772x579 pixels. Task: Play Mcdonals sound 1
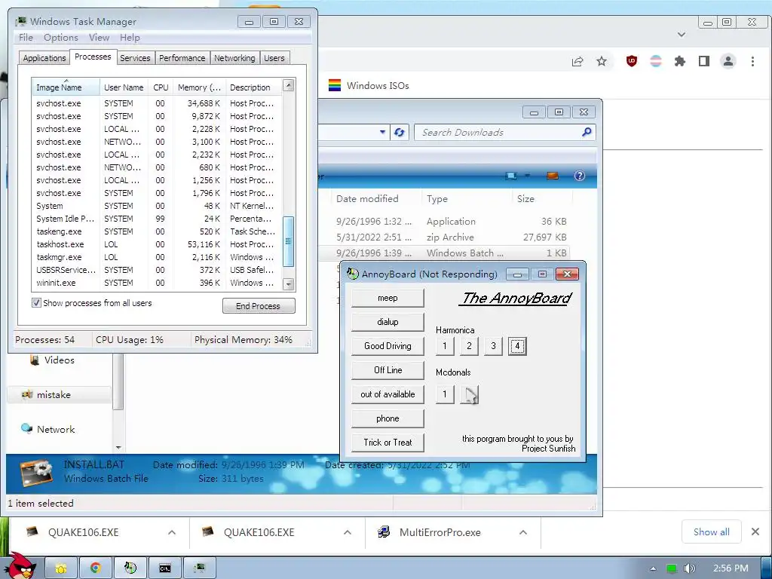pos(445,394)
